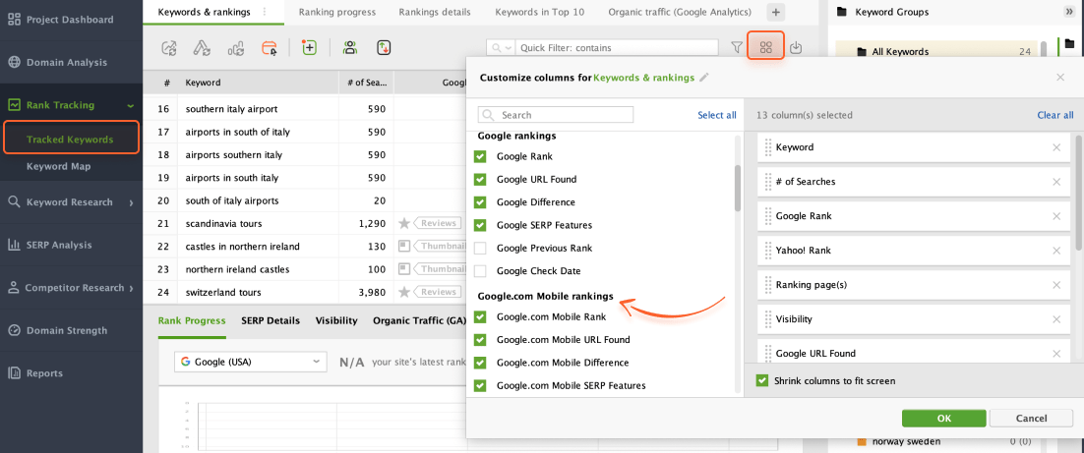The width and height of the screenshot is (1084, 453).
Task: Open Keyword Map submenu item
Action: pyautogui.click(x=58, y=166)
